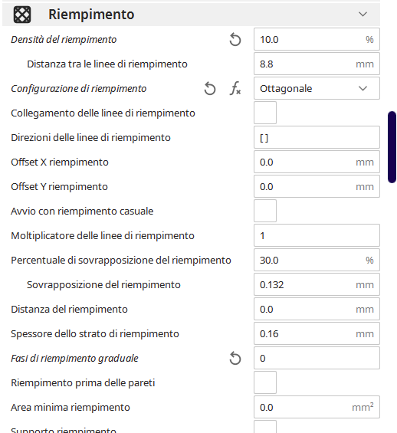Click the fx formula icon for Configurazione di riempimento
The height and width of the screenshot is (433, 397).
pos(235,89)
